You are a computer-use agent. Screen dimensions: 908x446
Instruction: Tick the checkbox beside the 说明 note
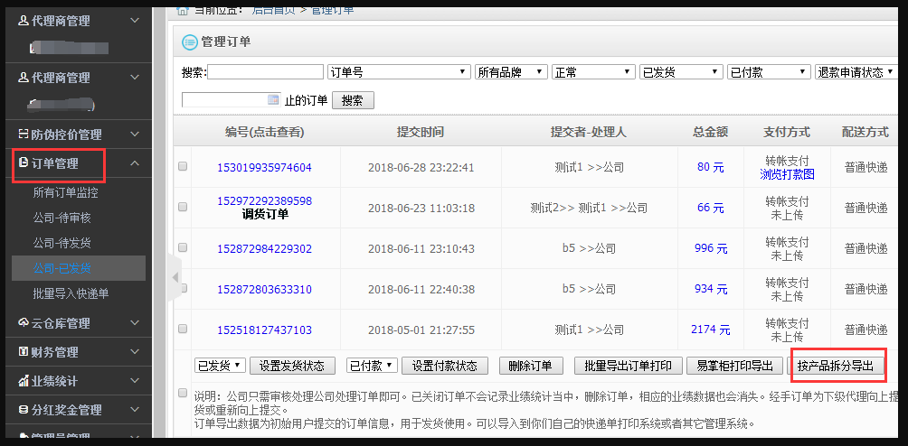183,393
